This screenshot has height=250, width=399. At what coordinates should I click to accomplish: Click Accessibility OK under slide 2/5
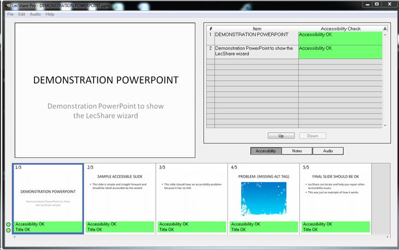(102, 224)
